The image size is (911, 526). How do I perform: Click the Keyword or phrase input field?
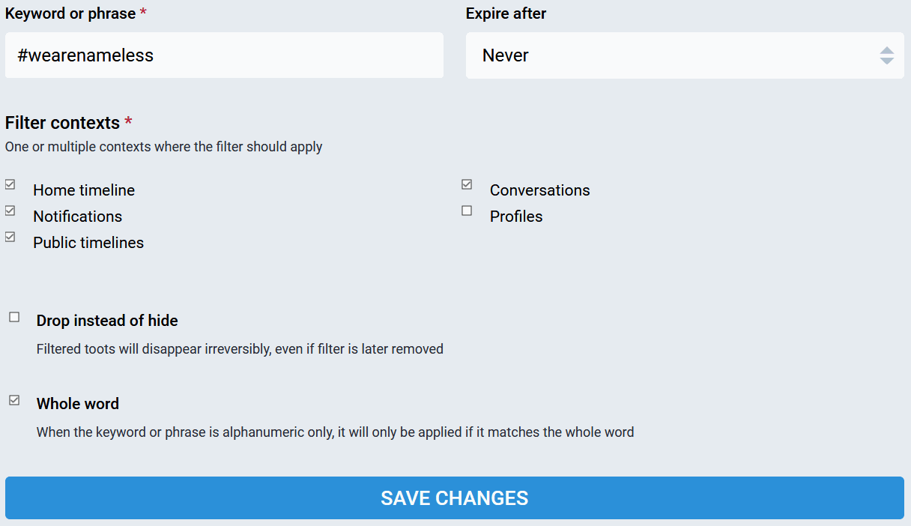[224, 55]
